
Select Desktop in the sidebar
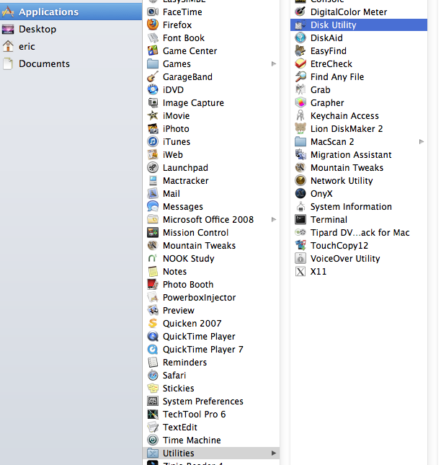(71, 29)
